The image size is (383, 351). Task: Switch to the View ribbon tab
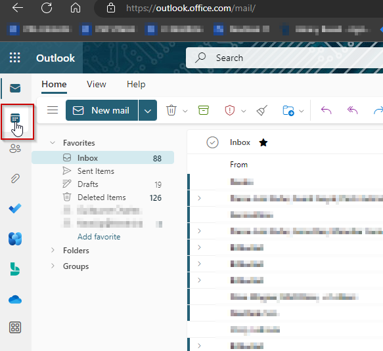coord(97,84)
